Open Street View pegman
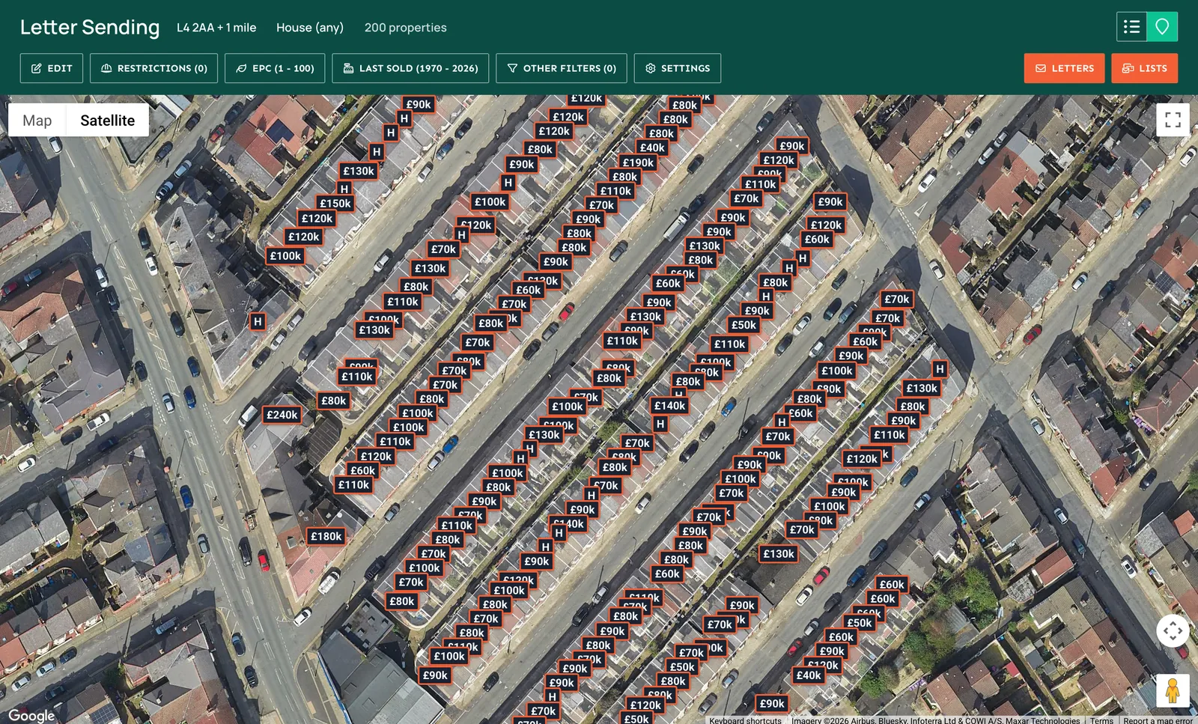1198x724 pixels. [x=1173, y=690]
